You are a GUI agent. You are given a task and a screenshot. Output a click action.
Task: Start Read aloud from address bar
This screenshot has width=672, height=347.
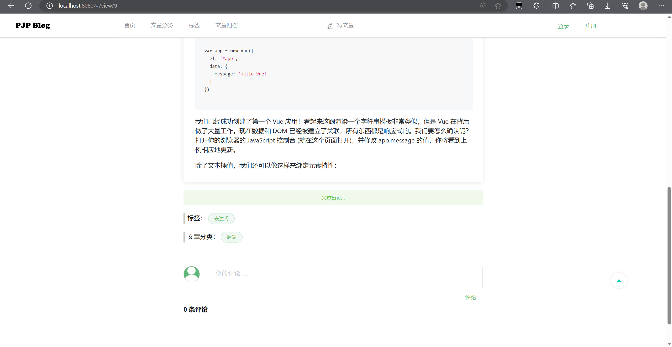click(x=482, y=5)
